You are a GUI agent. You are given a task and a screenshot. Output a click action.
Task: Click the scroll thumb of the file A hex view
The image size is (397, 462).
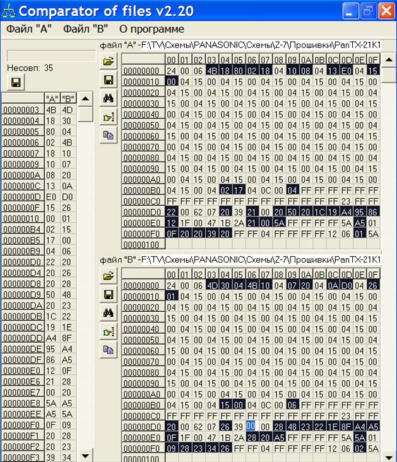pos(389,75)
